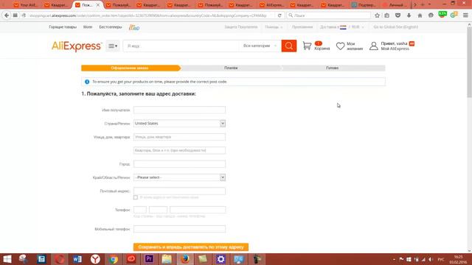This screenshot has height=265, width=472.
Task: Go back with Firefox back arrow
Action: (7, 15)
